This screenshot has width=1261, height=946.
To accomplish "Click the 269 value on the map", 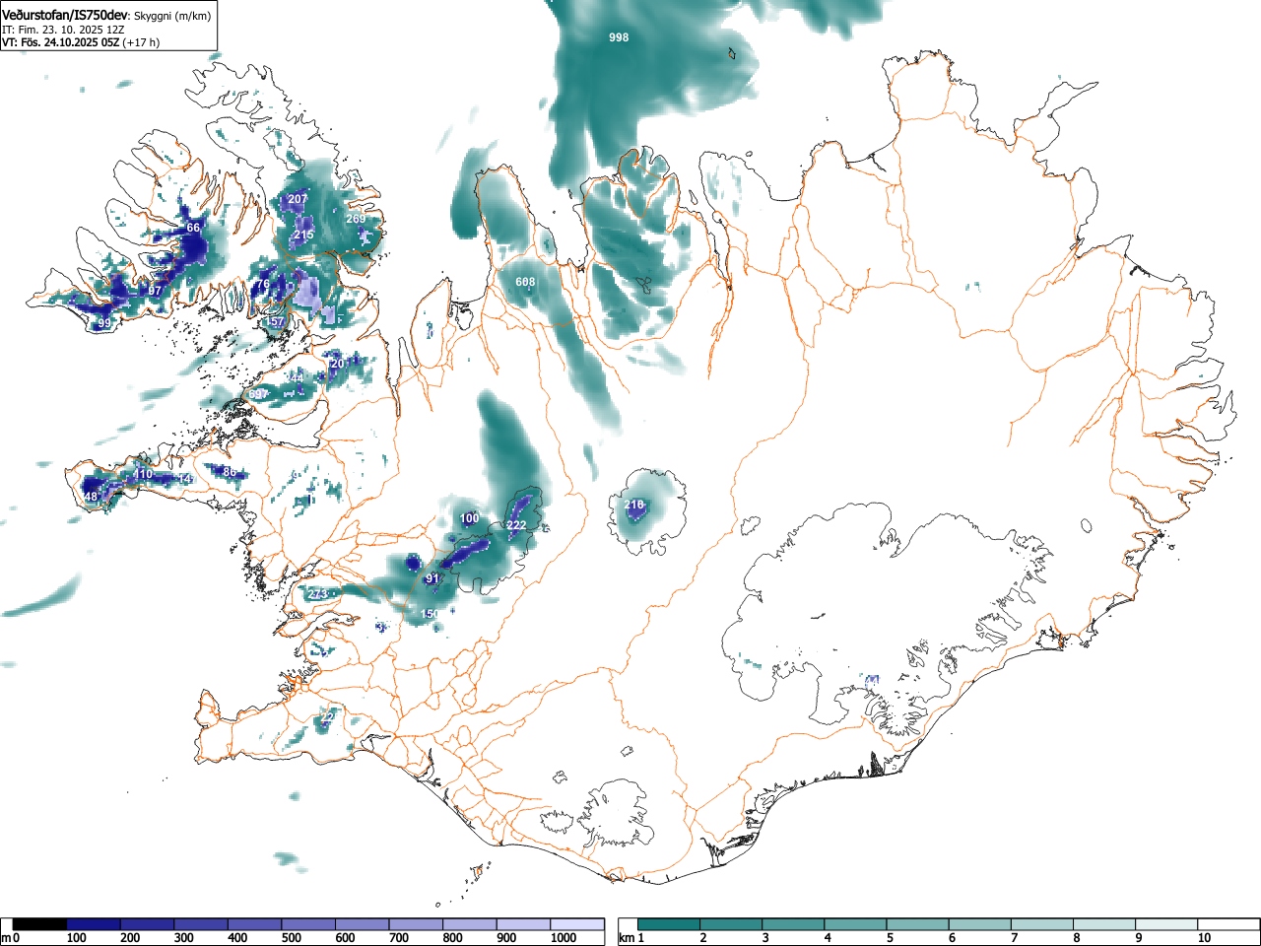I will 356,219.
